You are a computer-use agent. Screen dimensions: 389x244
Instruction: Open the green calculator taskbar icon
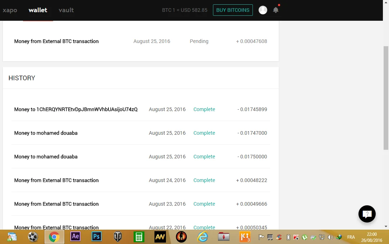139,237
